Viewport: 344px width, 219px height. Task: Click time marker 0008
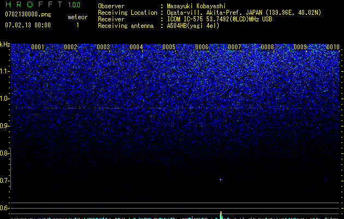267,47
